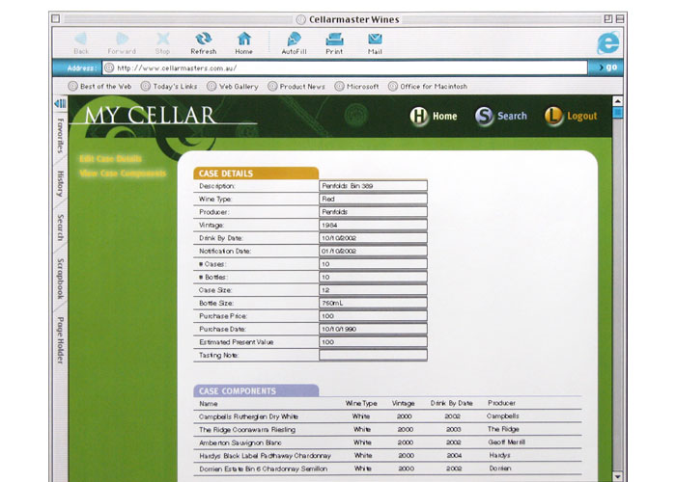The image size is (676, 482).
Task: Click the go button beside address
Action: pyautogui.click(x=607, y=67)
